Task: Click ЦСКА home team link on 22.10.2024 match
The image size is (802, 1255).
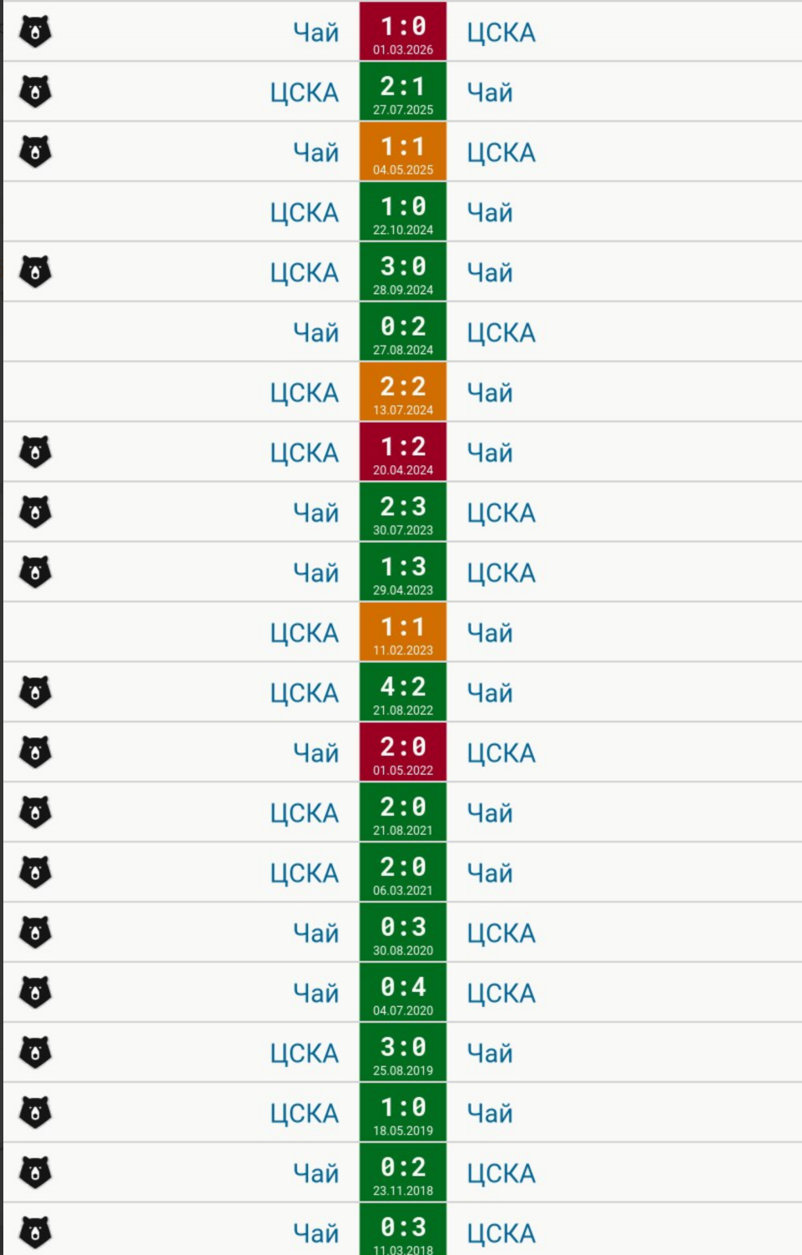Action: click(304, 213)
